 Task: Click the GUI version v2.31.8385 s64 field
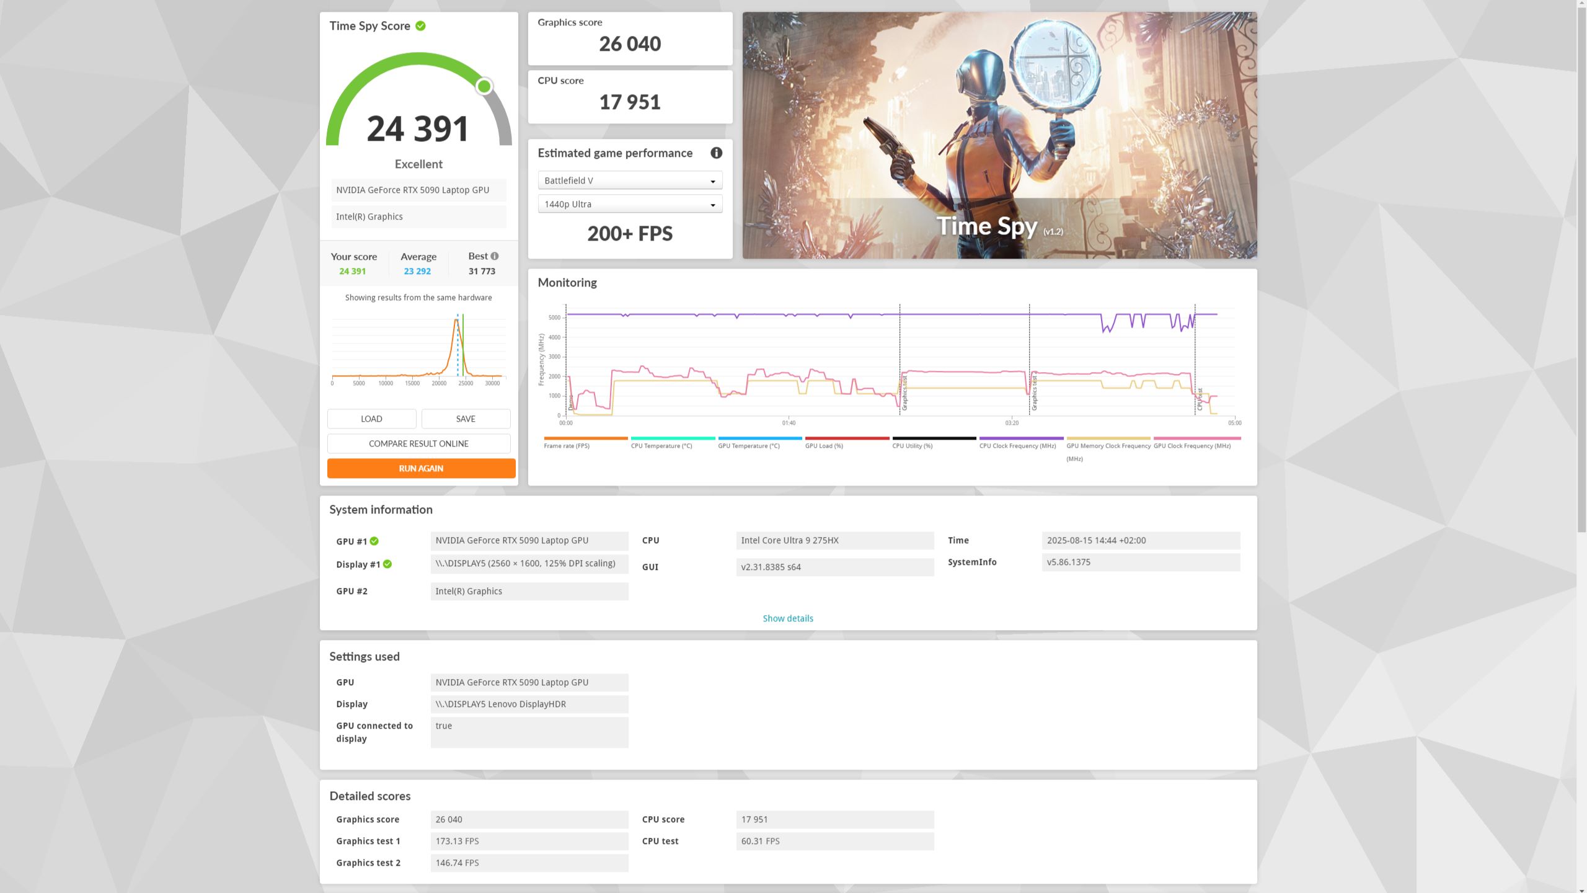[835, 567]
